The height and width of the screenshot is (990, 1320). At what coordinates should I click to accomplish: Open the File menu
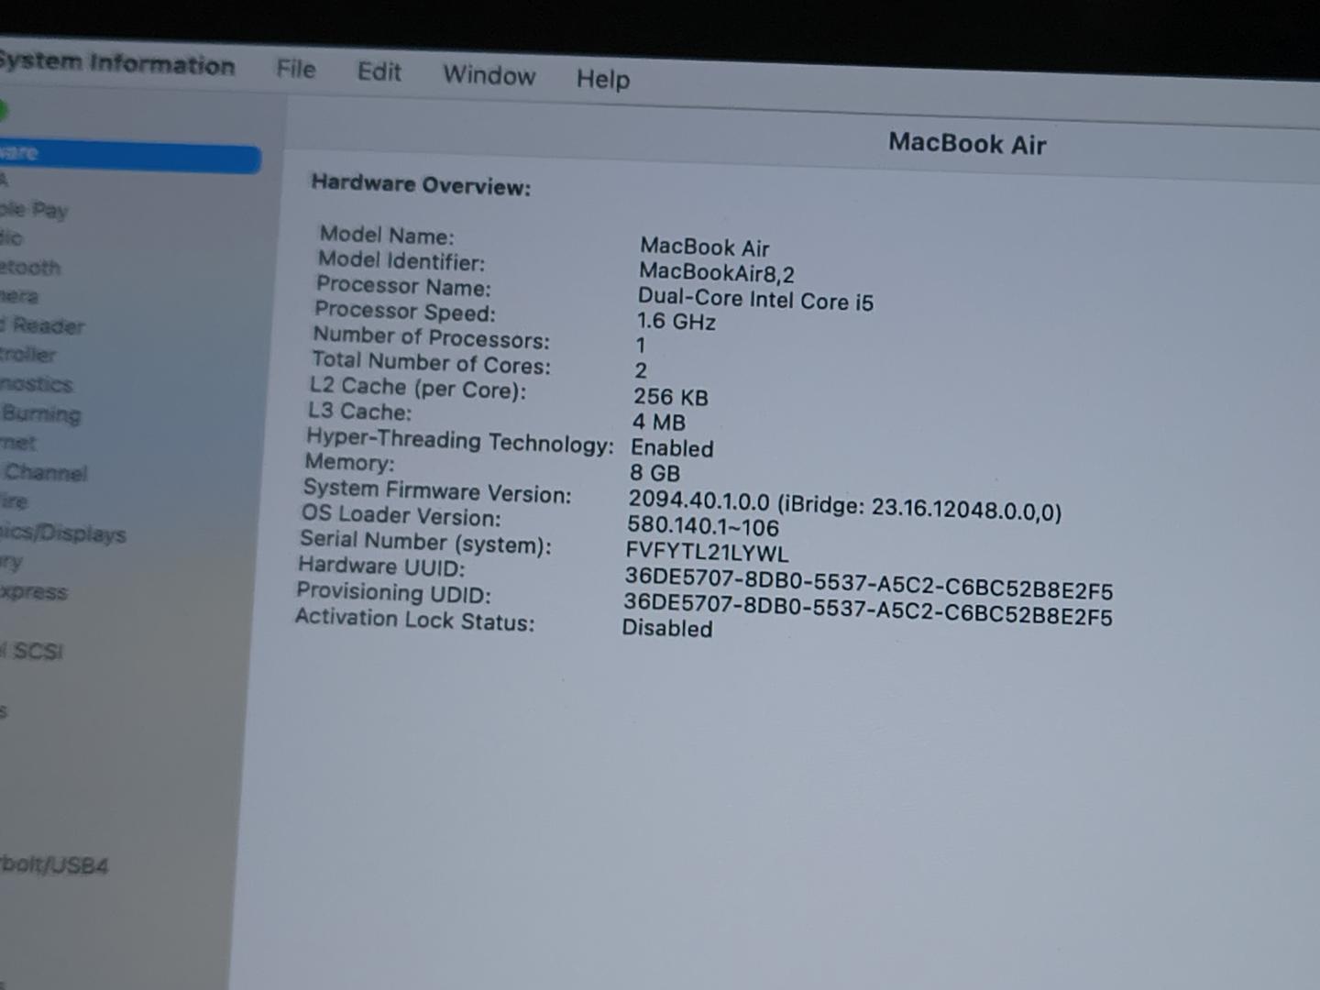(x=296, y=69)
